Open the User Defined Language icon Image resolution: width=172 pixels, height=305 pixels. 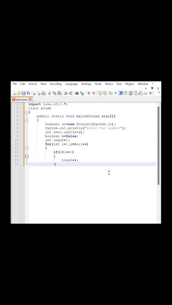[x=125, y=93]
